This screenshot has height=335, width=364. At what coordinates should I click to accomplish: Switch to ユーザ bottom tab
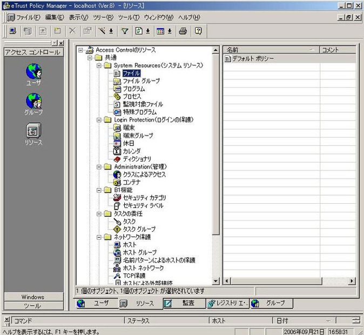[x=97, y=303]
